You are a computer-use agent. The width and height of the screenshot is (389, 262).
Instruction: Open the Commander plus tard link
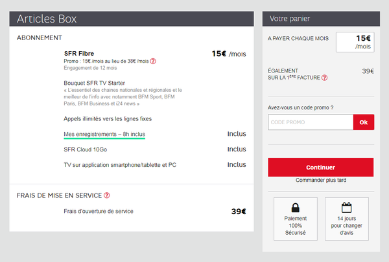click(x=321, y=180)
